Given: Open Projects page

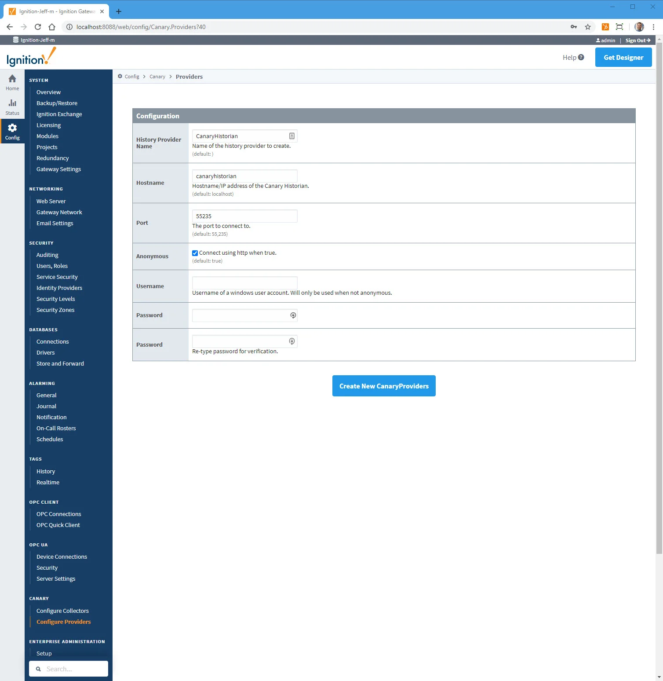Looking at the screenshot, I should pyautogui.click(x=47, y=147).
